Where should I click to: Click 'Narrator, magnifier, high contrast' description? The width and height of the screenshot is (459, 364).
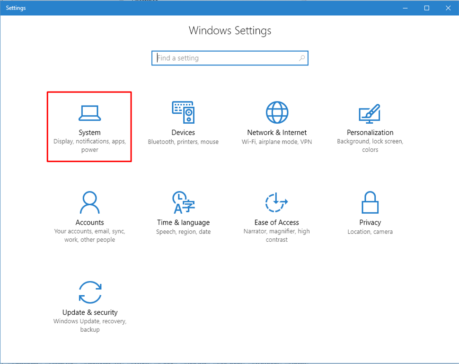277,235
